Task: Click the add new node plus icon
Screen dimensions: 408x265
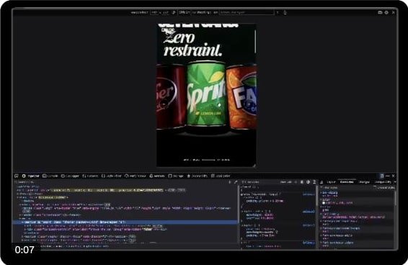Action: click(230, 182)
